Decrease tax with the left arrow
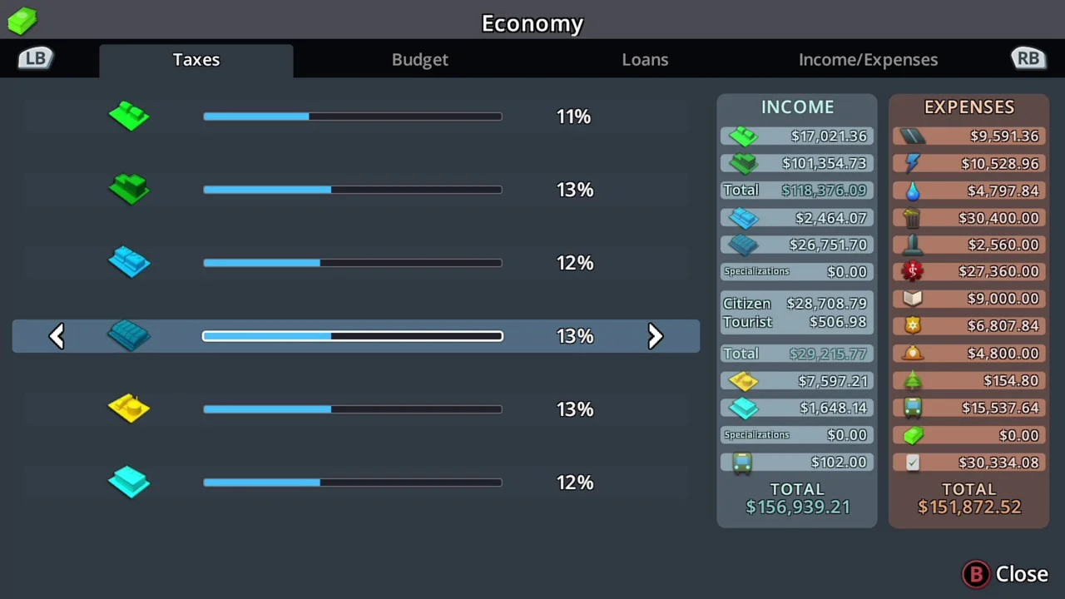The width and height of the screenshot is (1065, 599). [x=57, y=336]
